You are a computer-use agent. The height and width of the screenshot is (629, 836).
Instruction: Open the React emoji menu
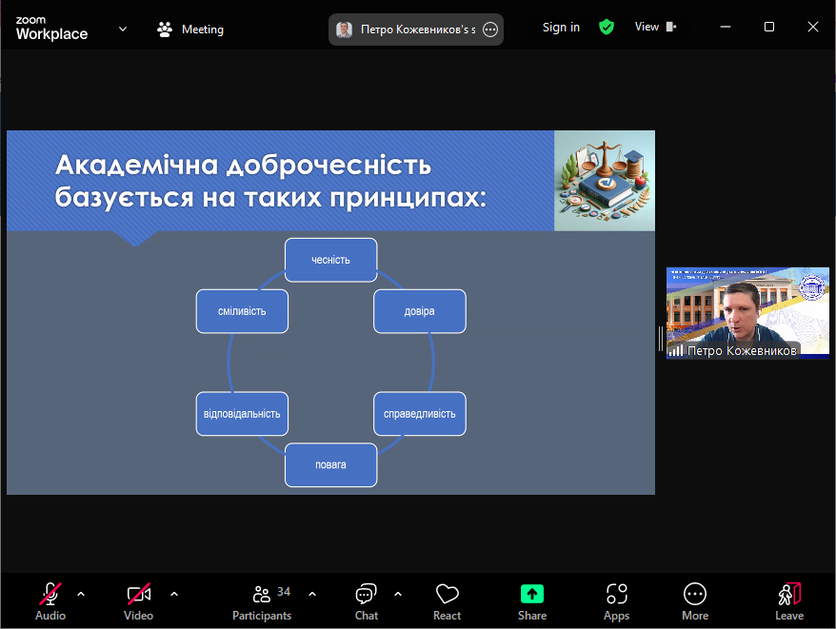447,600
